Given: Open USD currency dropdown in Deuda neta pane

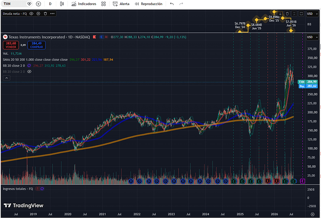Looking at the screenshot, I should pyautogui.click(x=312, y=14).
